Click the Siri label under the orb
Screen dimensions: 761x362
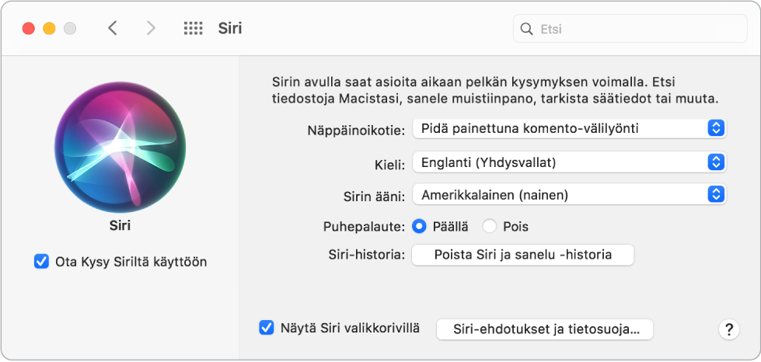(120, 226)
